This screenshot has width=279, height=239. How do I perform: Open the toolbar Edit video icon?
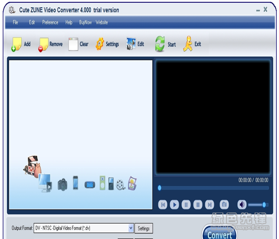[x=131, y=43]
